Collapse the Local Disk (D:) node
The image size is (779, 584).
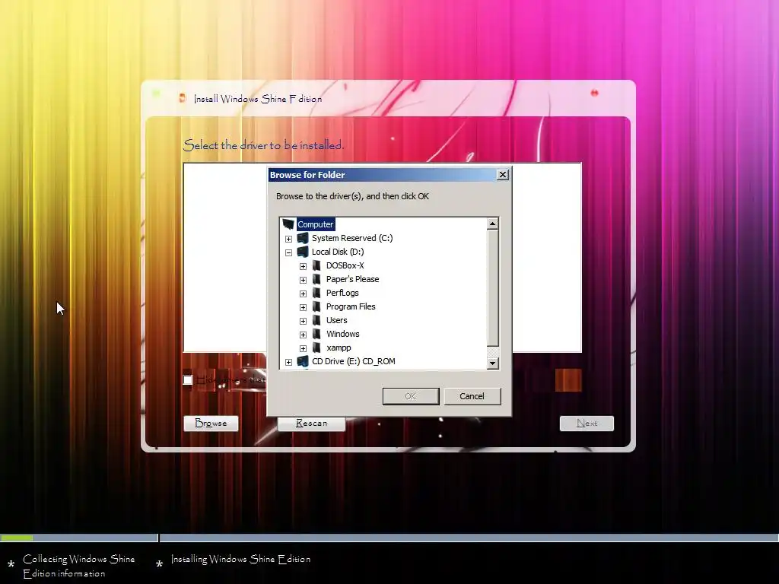288,252
